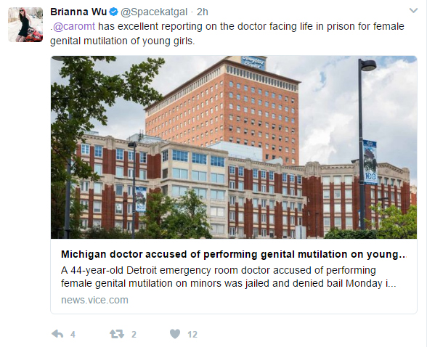The width and height of the screenshot is (427, 347).
Task: Retweet this post via retweet icon
Action: (117, 334)
